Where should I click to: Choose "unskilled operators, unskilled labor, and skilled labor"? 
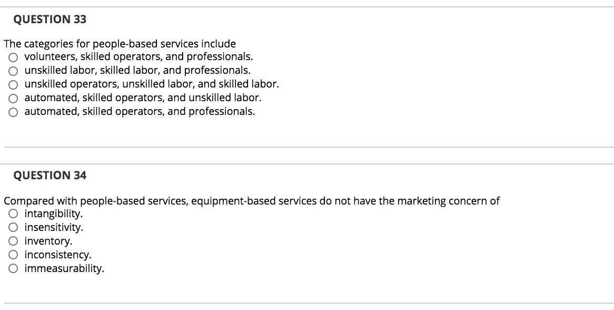[x=13, y=84]
